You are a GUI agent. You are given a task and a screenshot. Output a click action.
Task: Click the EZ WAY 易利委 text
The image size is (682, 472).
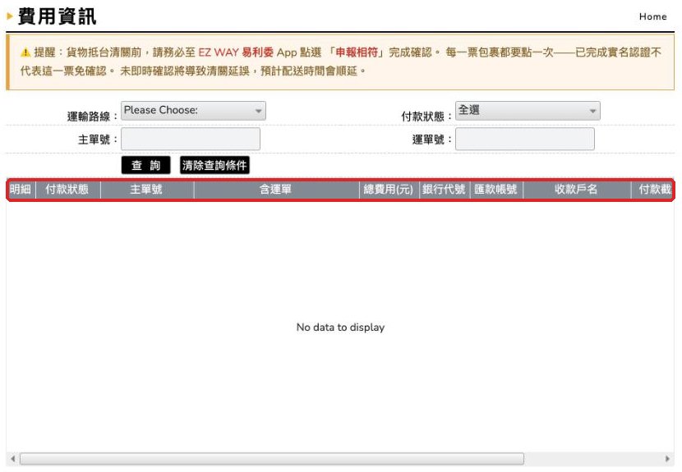pos(236,53)
